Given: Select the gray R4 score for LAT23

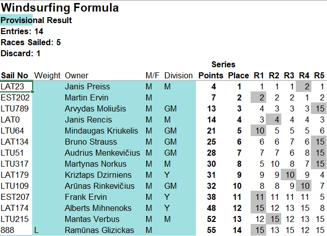Looking at the screenshot, I should tap(303, 86).
